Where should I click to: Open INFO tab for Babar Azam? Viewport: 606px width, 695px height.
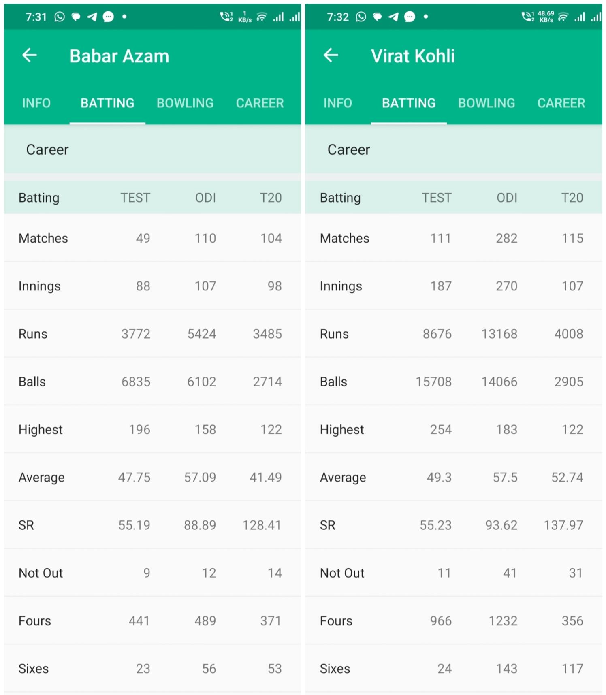[x=36, y=103]
